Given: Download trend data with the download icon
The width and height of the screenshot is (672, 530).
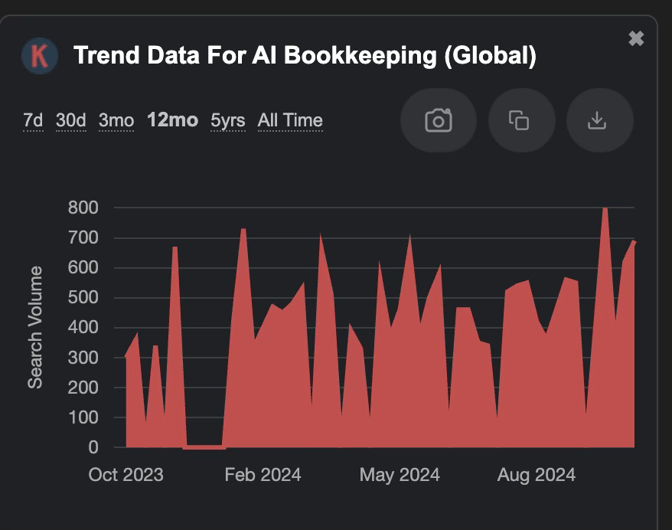Looking at the screenshot, I should pyautogui.click(x=599, y=120).
